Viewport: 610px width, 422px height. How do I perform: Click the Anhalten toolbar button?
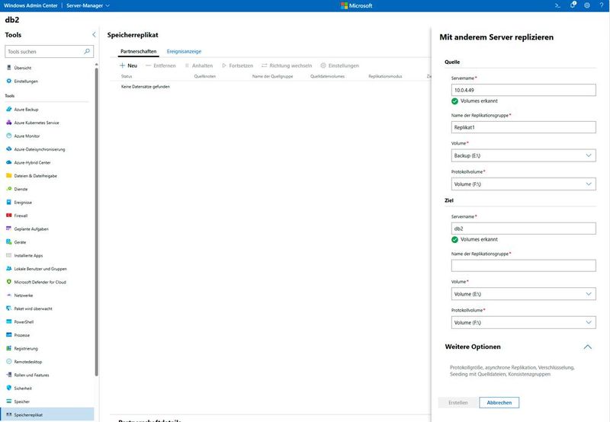pyautogui.click(x=199, y=66)
